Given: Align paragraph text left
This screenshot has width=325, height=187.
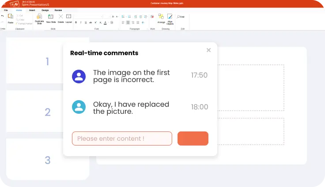Looking at the screenshot, I should tap(123, 22).
